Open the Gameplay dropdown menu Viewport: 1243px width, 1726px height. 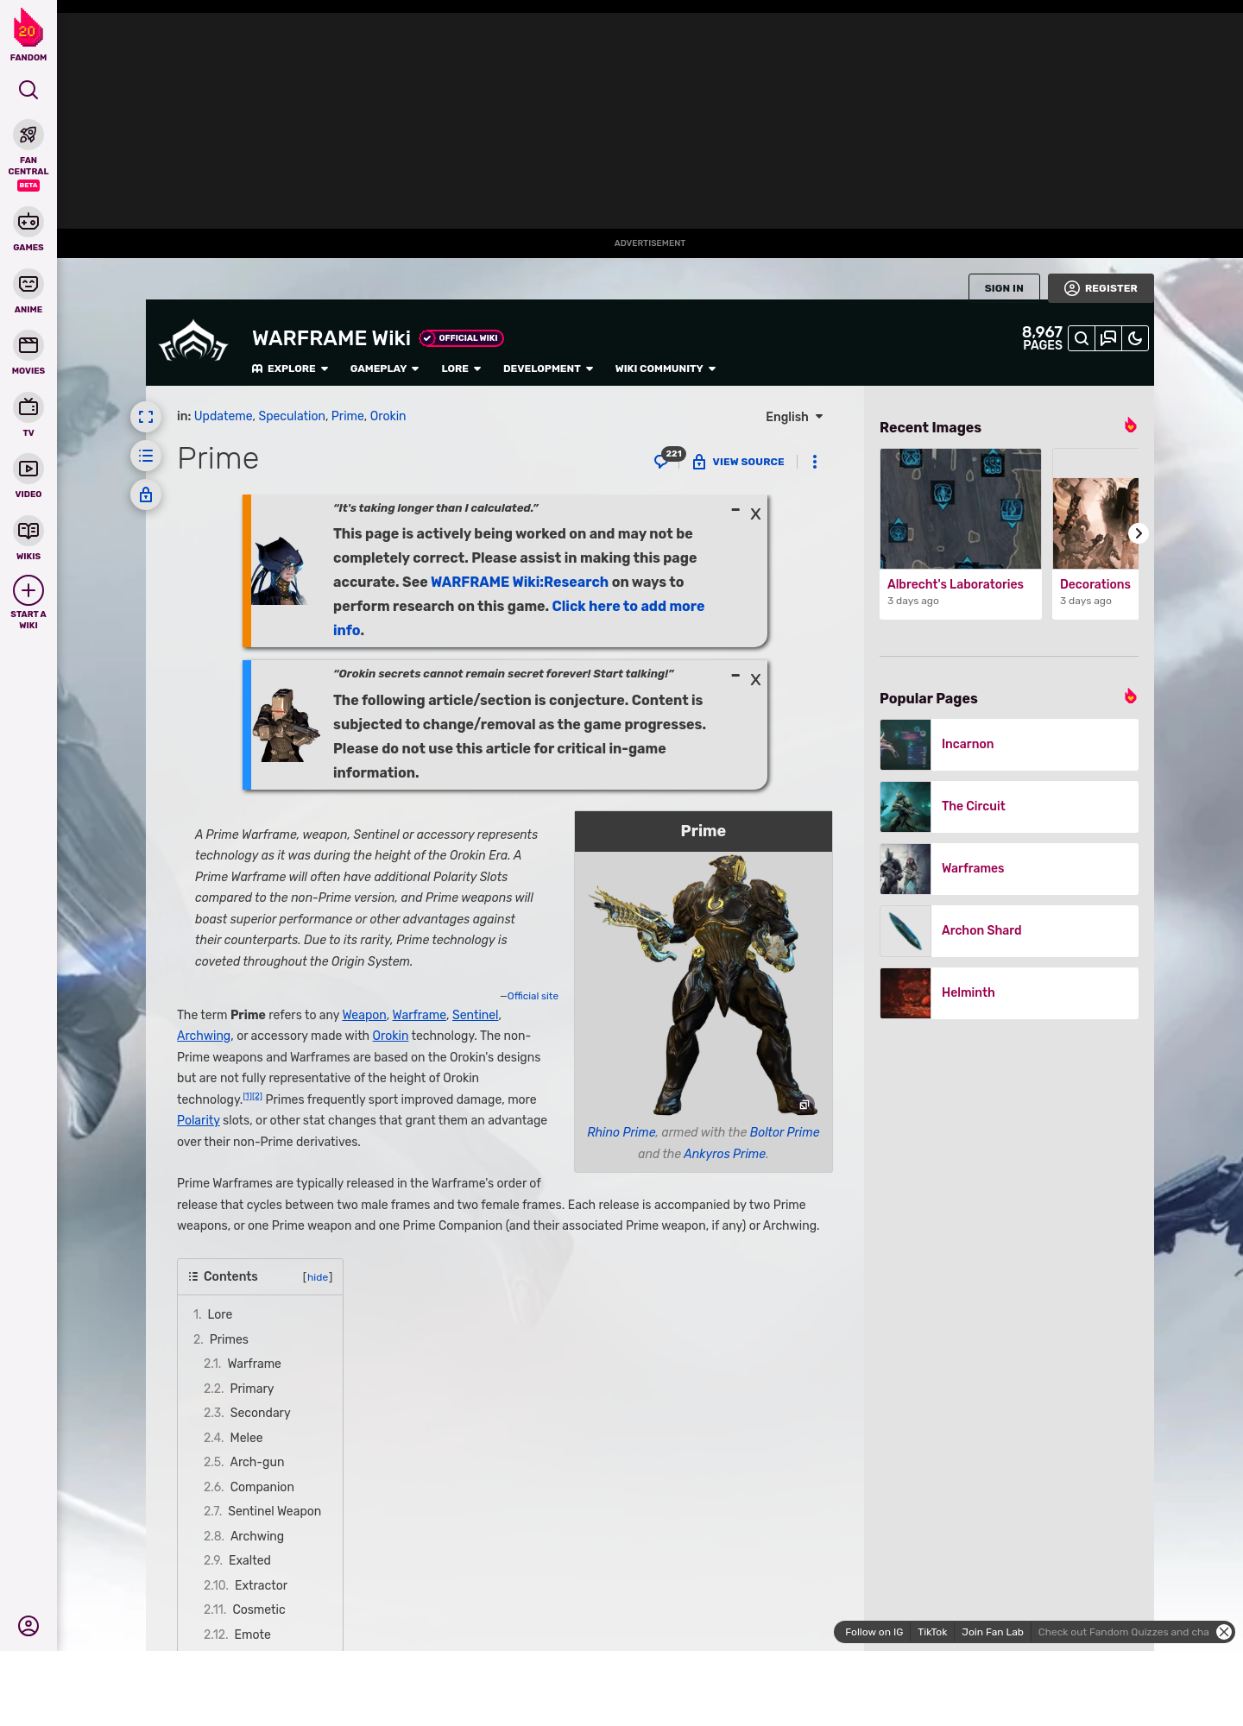[x=384, y=369]
